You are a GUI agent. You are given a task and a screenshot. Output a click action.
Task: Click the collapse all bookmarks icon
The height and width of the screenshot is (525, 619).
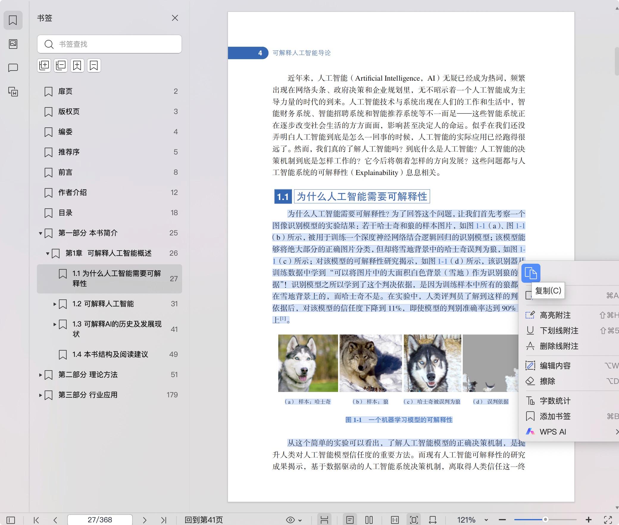tap(61, 65)
